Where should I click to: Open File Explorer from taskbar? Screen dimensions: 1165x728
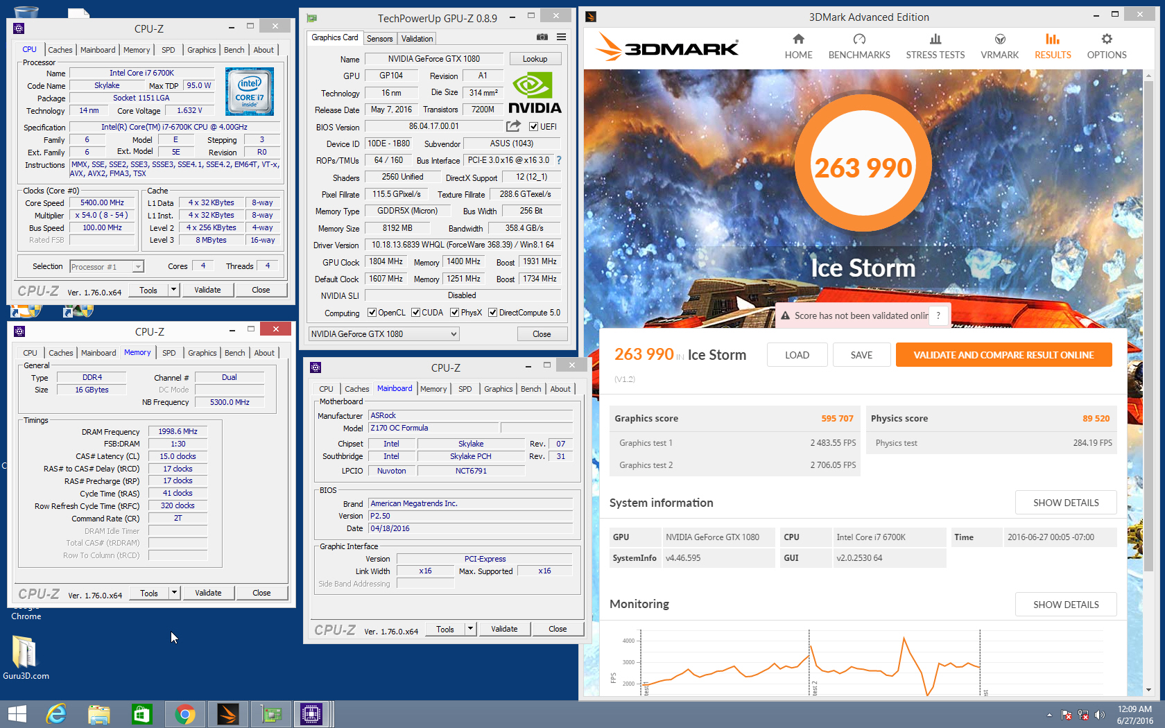(99, 714)
